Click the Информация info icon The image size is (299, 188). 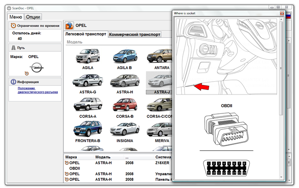(13, 82)
